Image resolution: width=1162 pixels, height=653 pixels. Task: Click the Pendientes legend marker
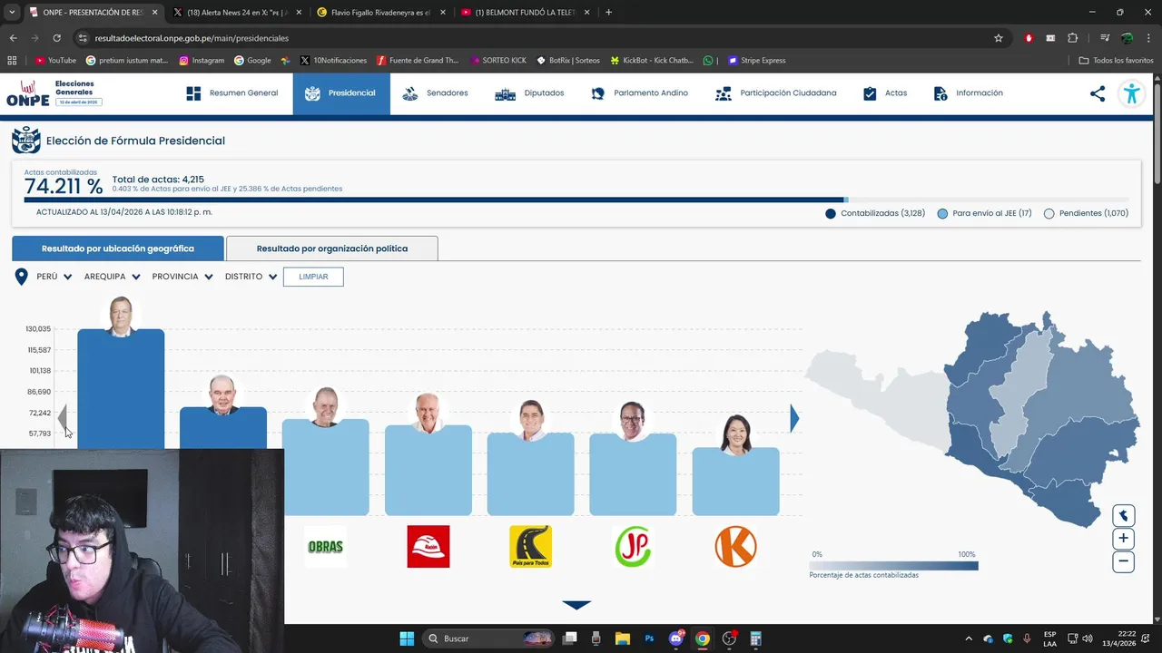pos(1049,214)
